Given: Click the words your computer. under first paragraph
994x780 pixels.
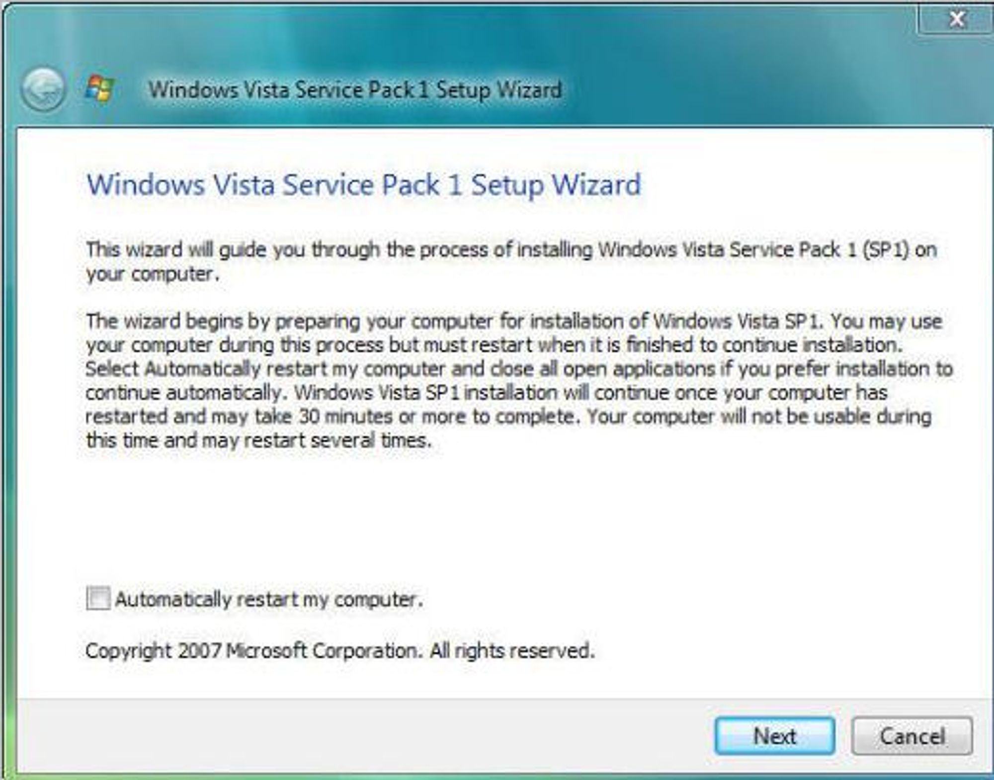Looking at the screenshot, I should pyautogui.click(x=152, y=274).
